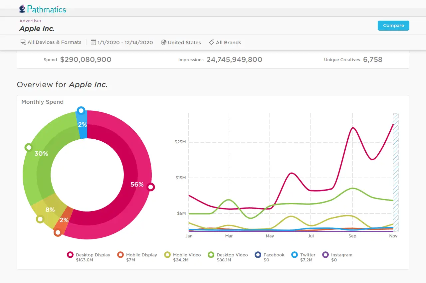Click the 30% Desktop Video donut segment
The image size is (426, 283).
[42, 154]
